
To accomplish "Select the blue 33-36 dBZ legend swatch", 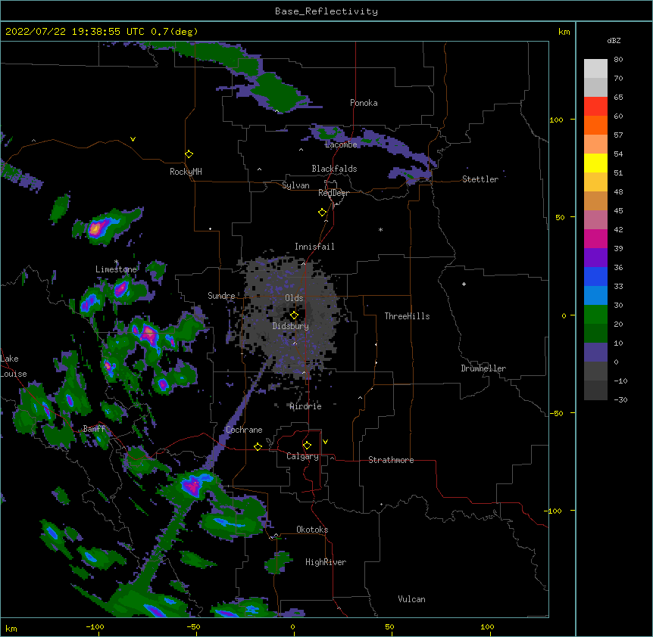I will (595, 276).
